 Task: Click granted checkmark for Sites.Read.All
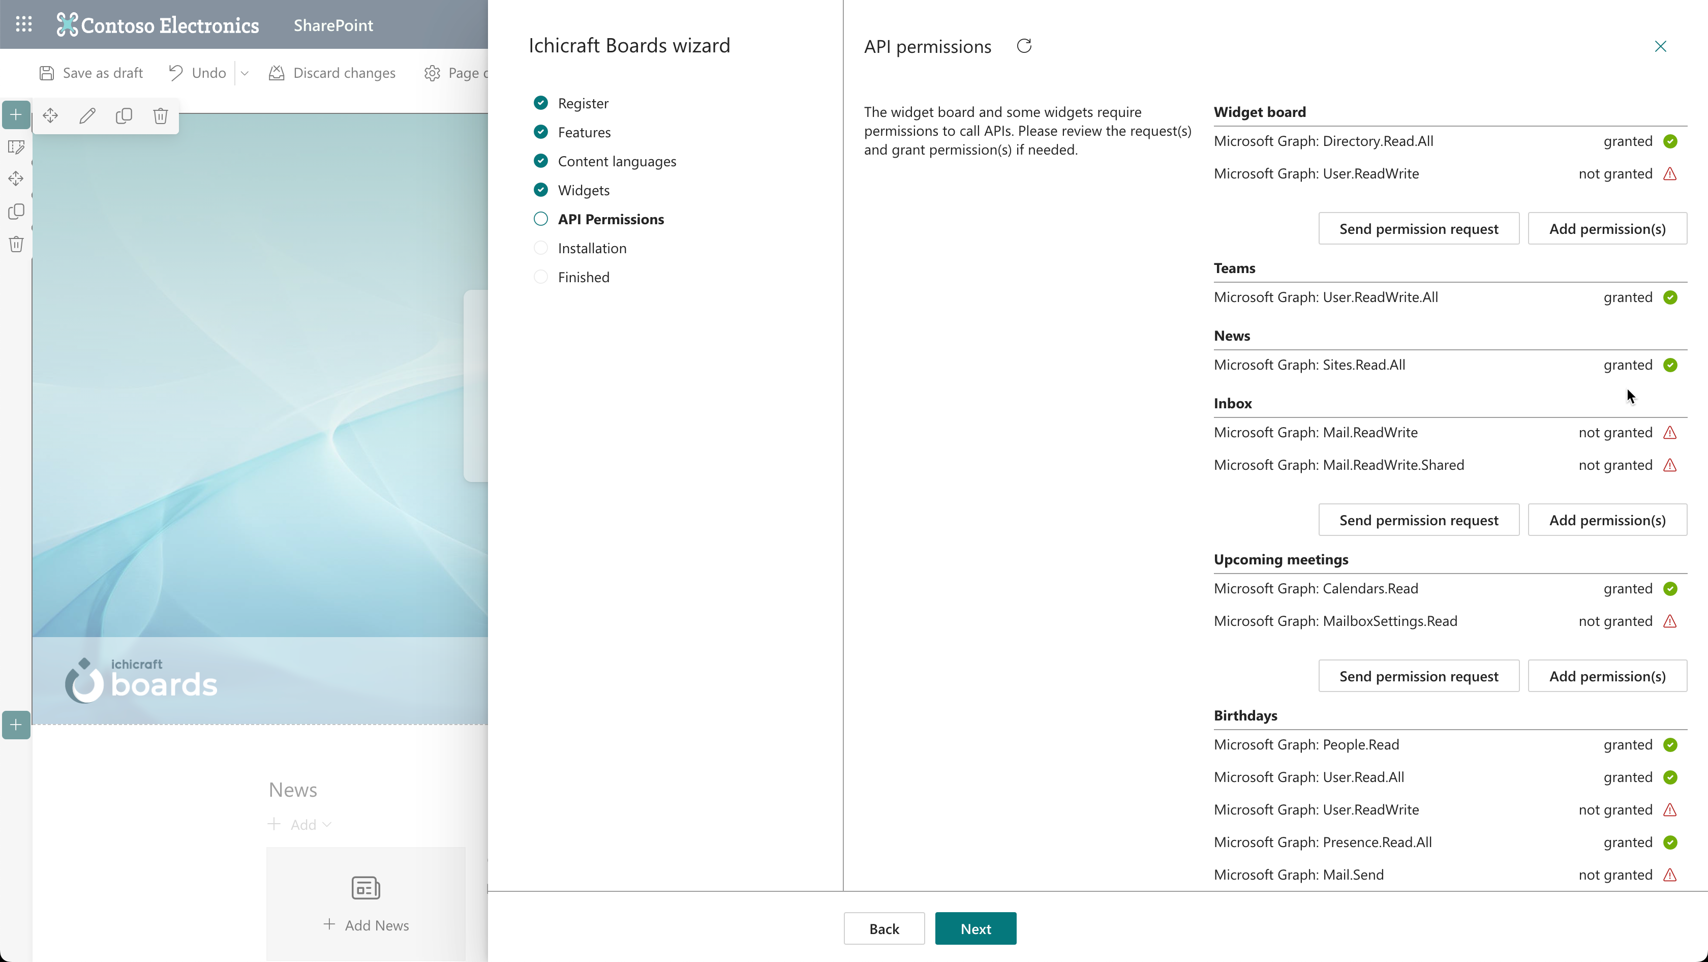point(1671,365)
